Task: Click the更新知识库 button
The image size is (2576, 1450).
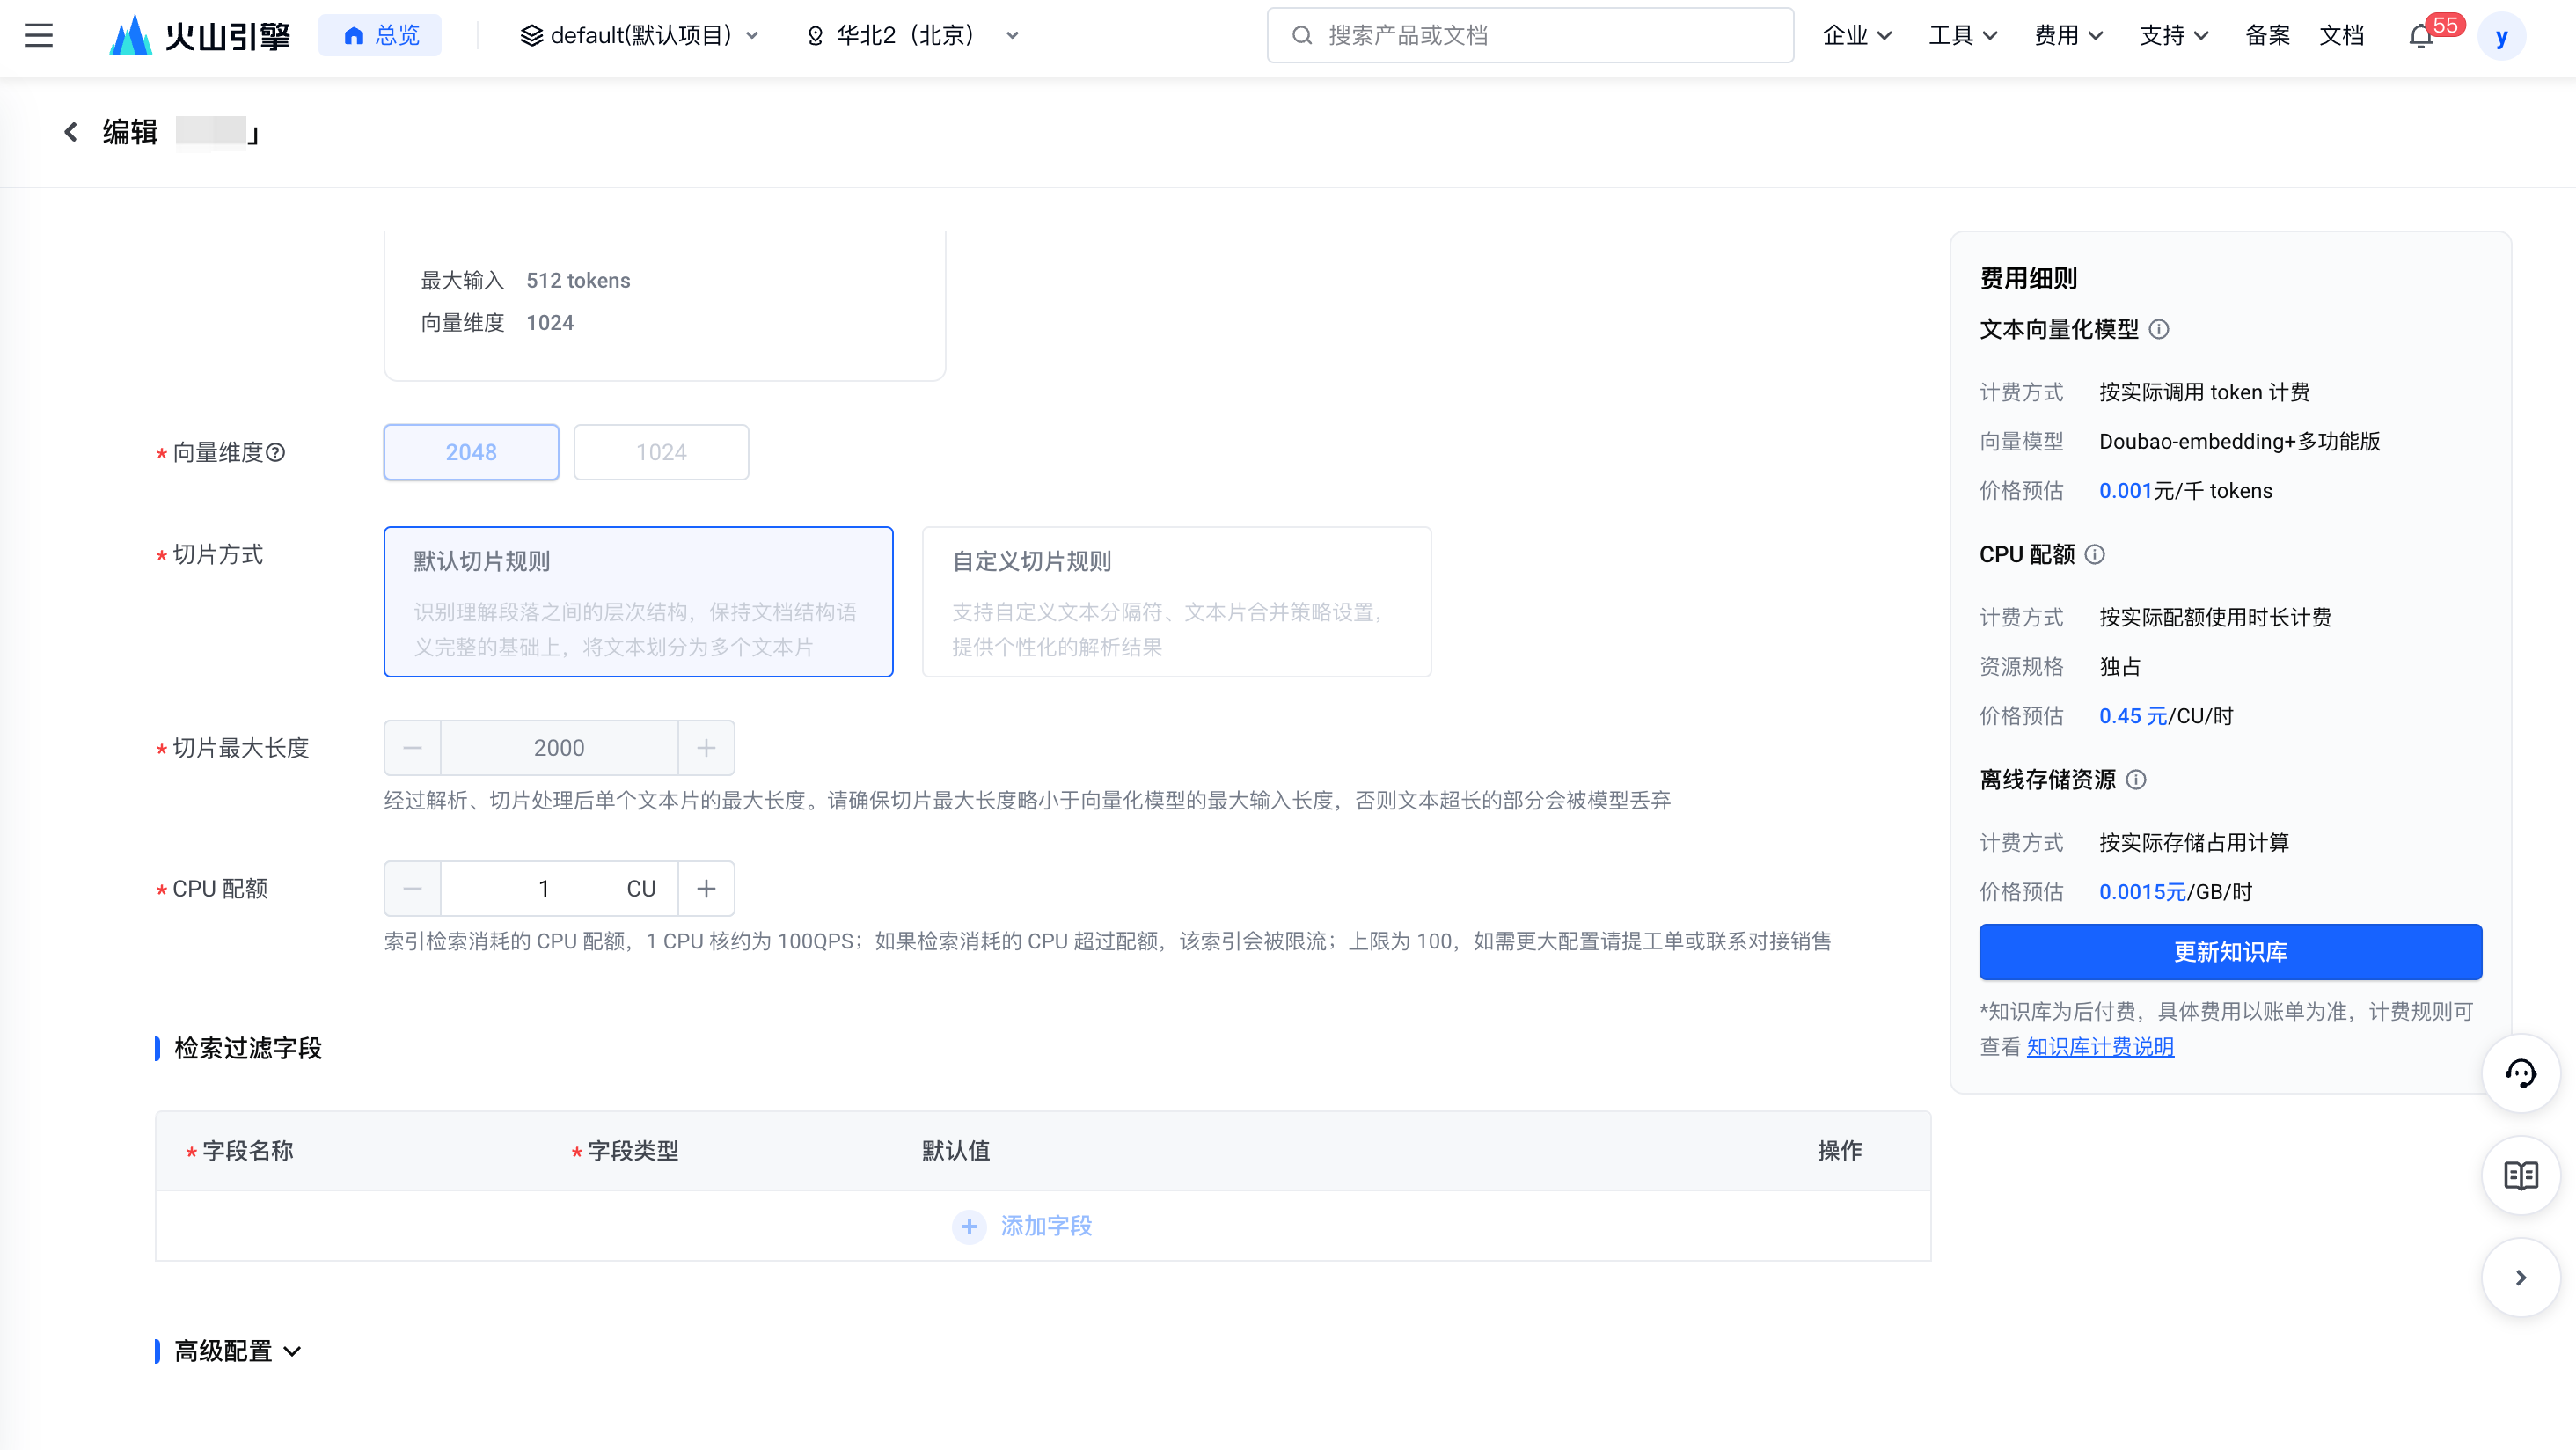Action: coord(2231,953)
